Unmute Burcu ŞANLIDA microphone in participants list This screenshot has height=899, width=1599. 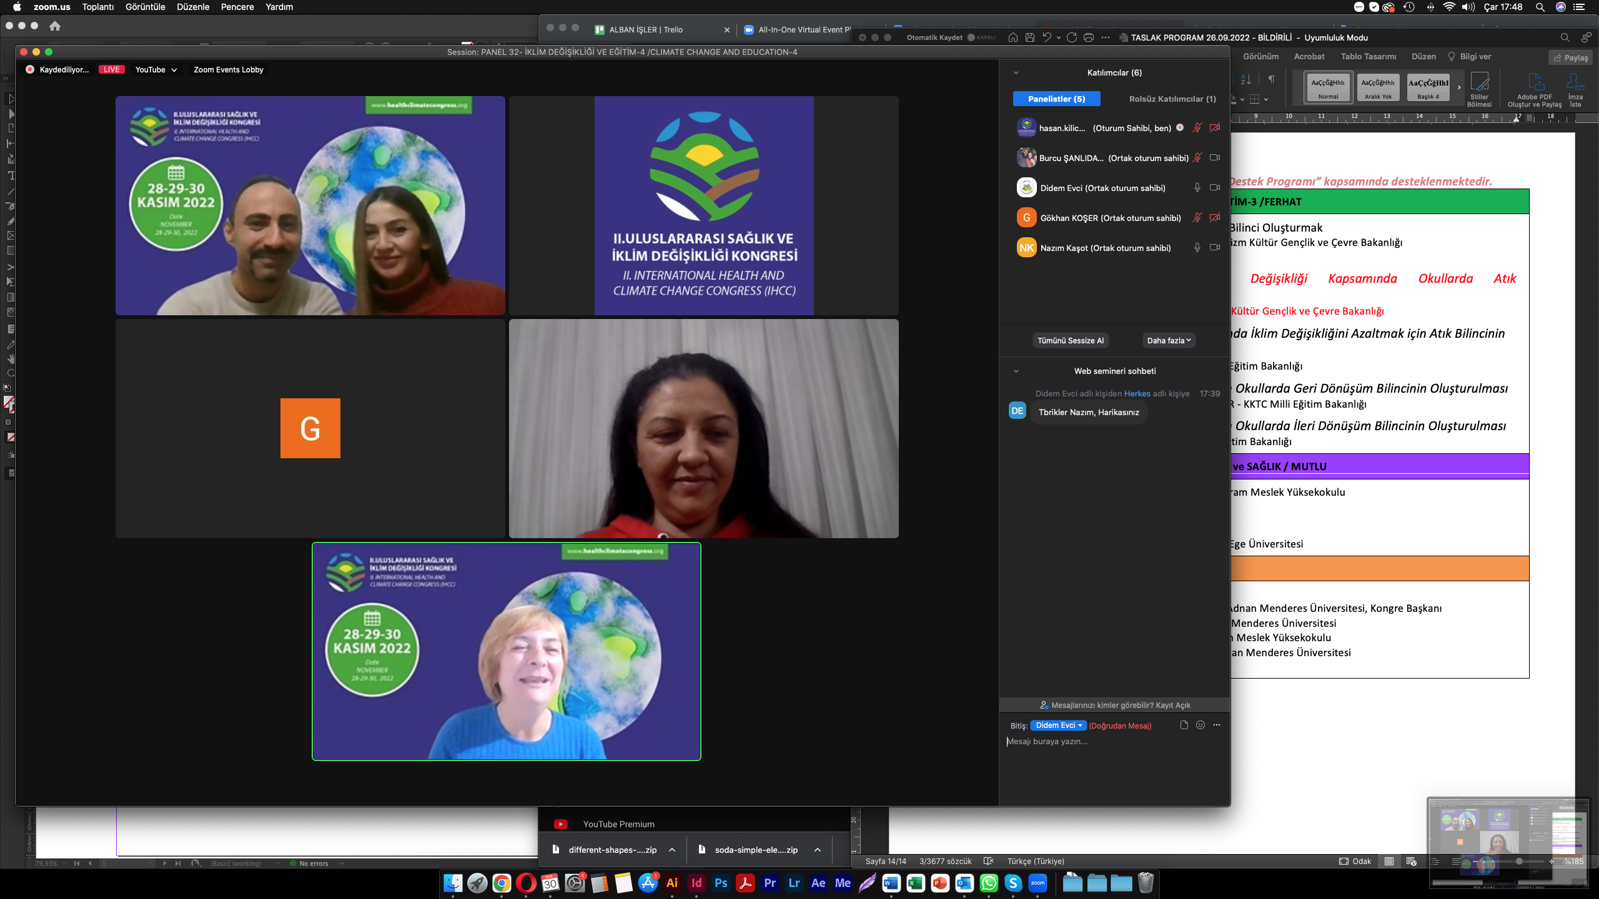(1197, 158)
